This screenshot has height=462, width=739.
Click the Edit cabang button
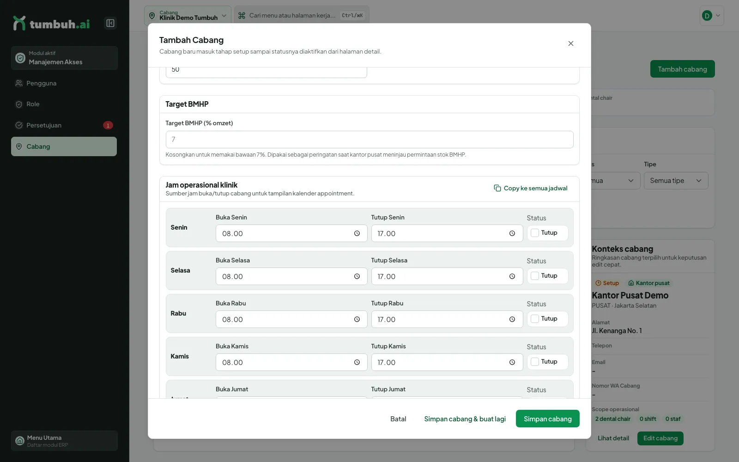click(660, 438)
